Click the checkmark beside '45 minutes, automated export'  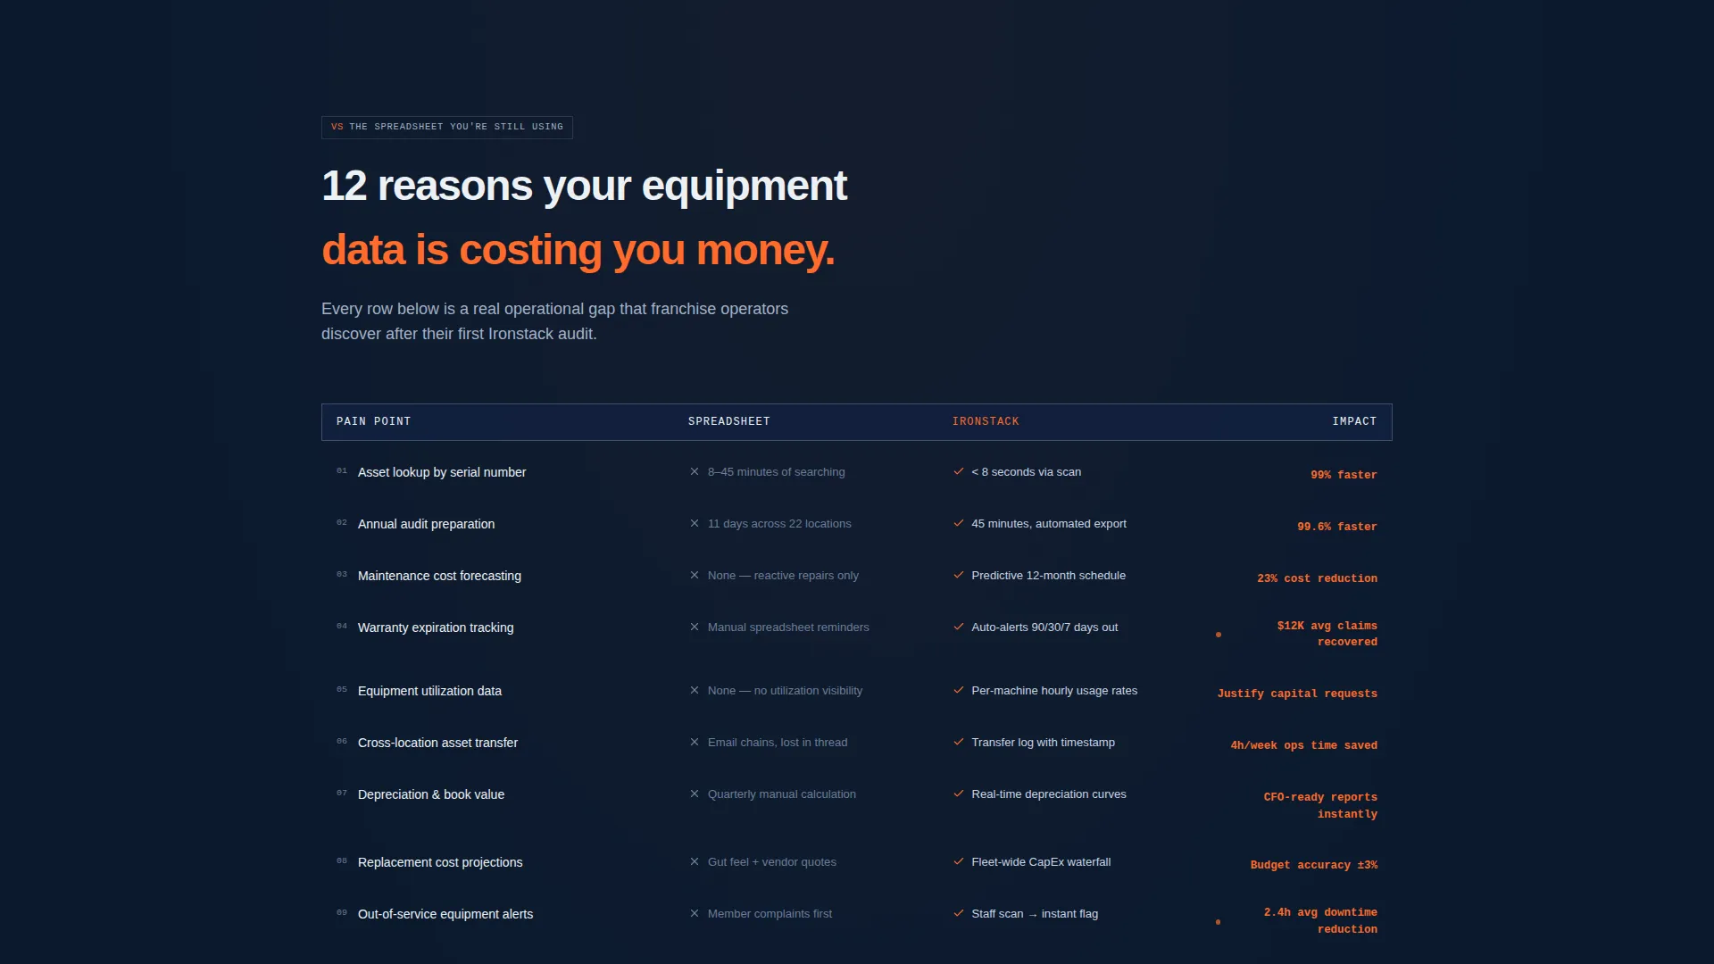tap(959, 523)
